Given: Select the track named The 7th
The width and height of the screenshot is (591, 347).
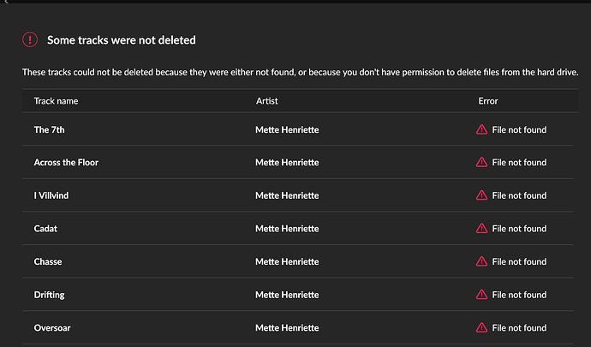Looking at the screenshot, I should (x=50, y=129).
